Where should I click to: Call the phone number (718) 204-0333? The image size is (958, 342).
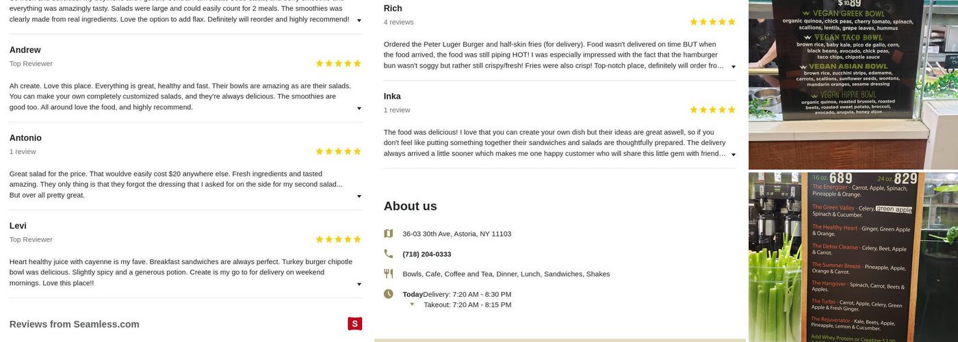click(x=426, y=254)
